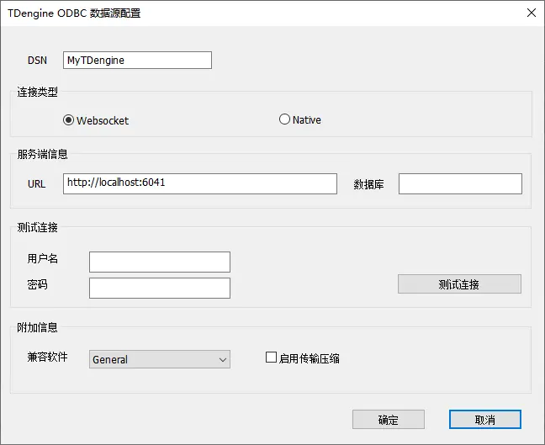Click the 附加信息 group label
545x445 pixels.
coord(37,327)
